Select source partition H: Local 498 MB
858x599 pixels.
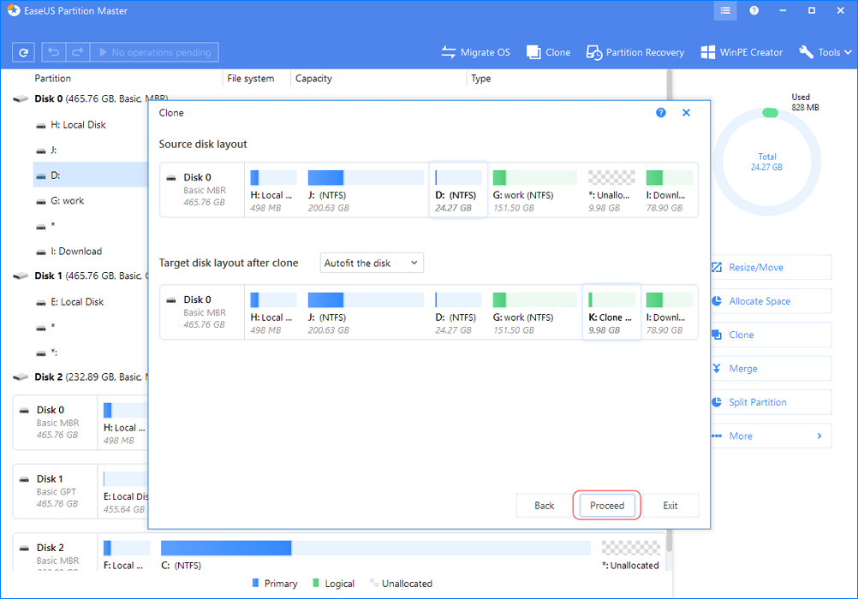[273, 190]
